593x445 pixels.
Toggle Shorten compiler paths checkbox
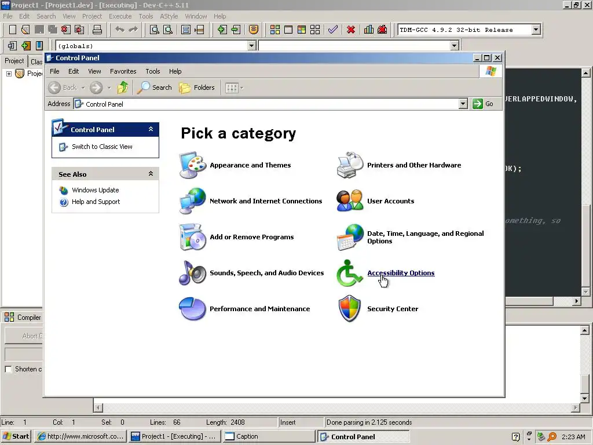8,369
